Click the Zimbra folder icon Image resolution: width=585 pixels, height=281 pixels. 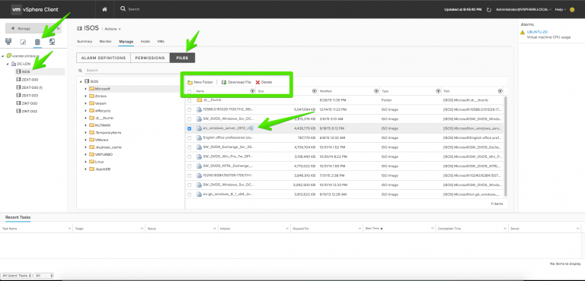tap(91, 96)
